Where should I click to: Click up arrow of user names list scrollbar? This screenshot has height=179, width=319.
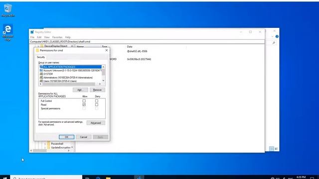pos(103,67)
